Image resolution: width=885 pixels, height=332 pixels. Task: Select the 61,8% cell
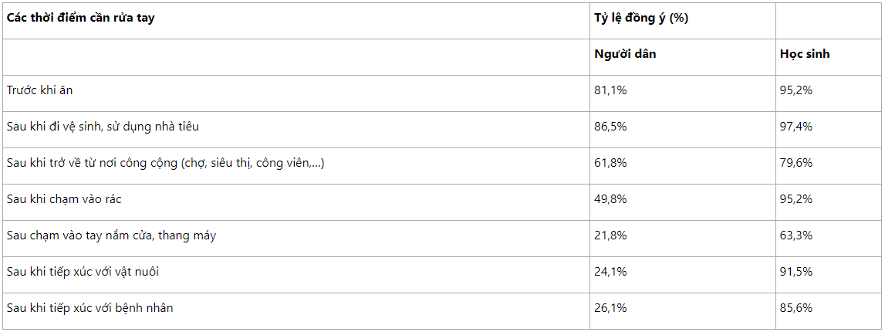610,163
